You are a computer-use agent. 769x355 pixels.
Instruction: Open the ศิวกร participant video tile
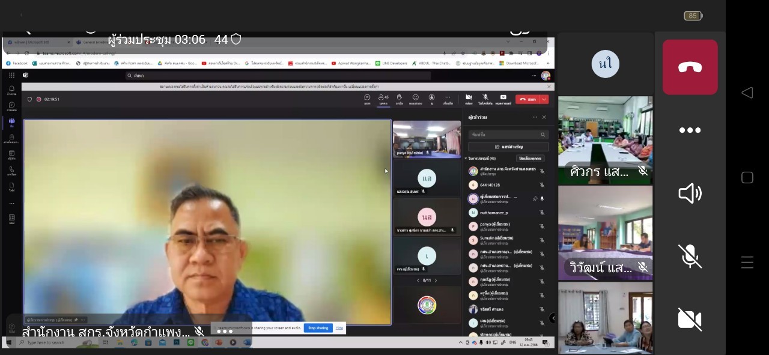pos(605,139)
